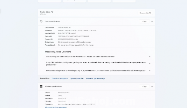Expand the 4-8 GB RAM performance FAQ
The height and width of the screenshot is (108, 187).
[150, 70]
